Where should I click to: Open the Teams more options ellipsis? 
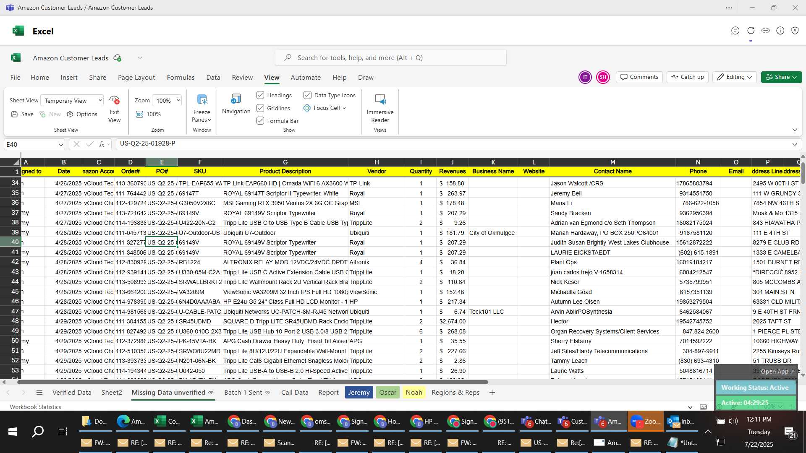coord(729,8)
